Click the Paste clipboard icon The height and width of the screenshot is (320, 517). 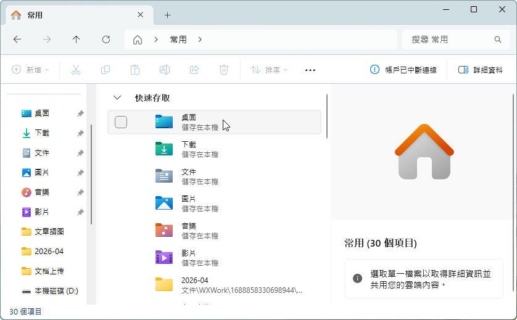(x=135, y=70)
